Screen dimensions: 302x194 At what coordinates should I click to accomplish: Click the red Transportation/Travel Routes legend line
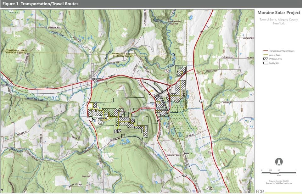(266, 51)
